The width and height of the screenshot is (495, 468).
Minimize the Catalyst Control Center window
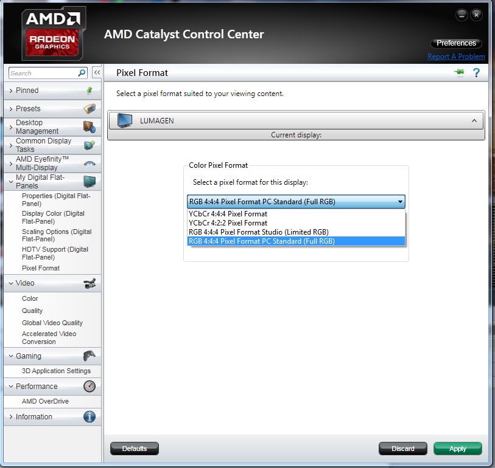[x=462, y=15]
